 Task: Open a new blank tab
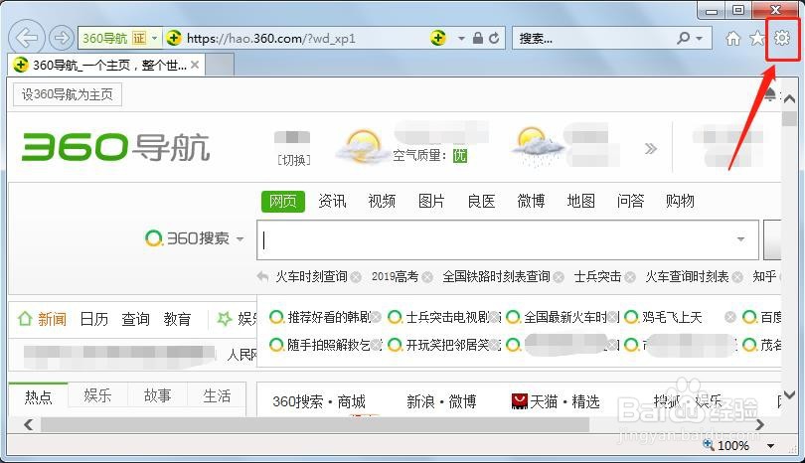click(220, 66)
